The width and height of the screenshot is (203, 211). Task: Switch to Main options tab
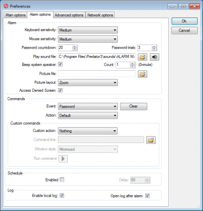(15, 15)
